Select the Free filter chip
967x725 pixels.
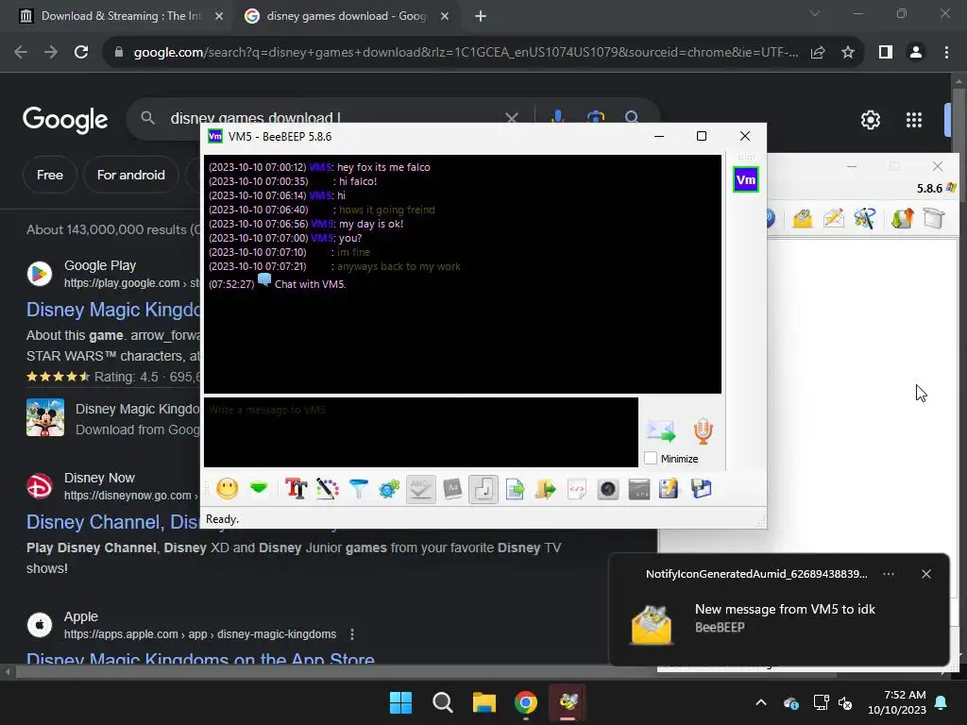(50, 175)
